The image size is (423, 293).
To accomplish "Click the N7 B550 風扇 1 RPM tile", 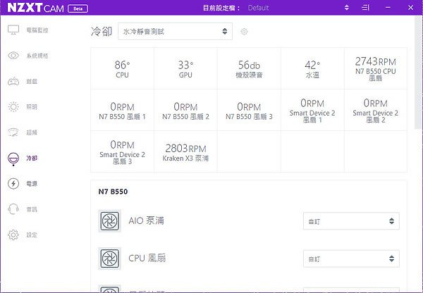I will pos(122,111).
